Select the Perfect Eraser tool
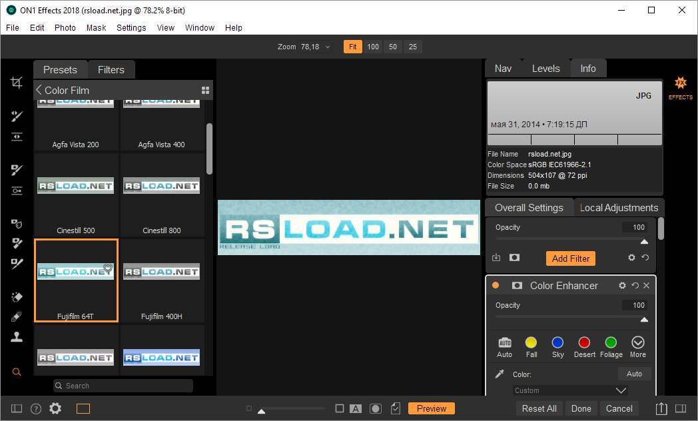 (x=17, y=297)
